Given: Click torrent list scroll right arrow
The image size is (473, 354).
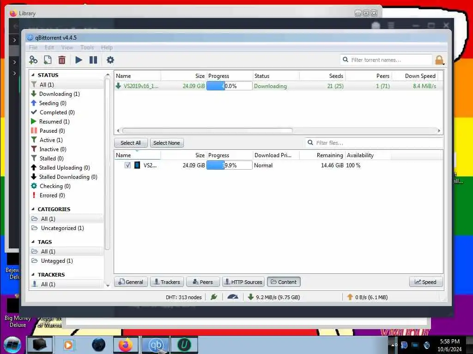Looking at the screenshot, I should (x=439, y=130).
